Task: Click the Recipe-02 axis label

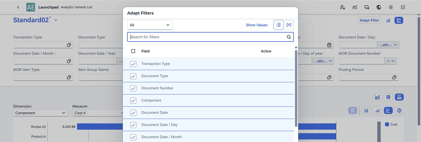Action: tap(39, 127)
